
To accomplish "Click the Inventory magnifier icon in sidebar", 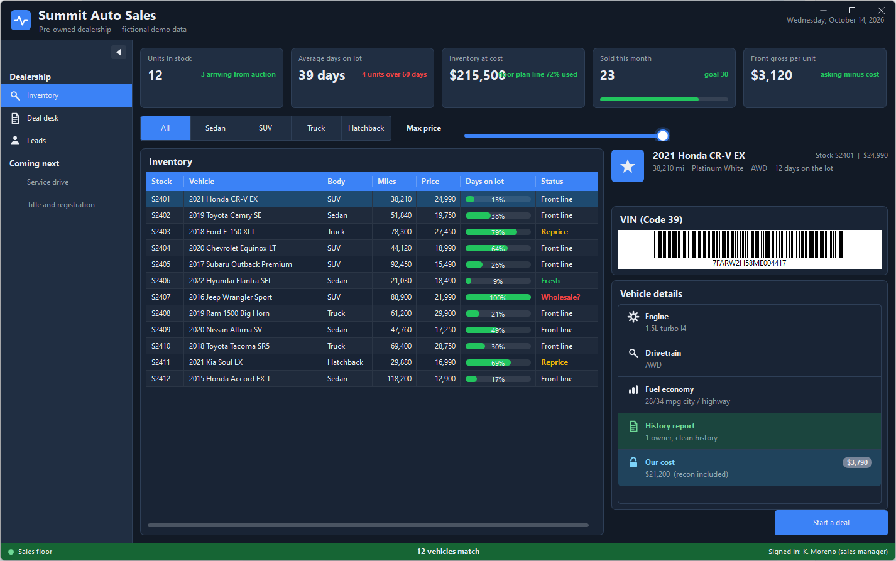I will [16, 95].
